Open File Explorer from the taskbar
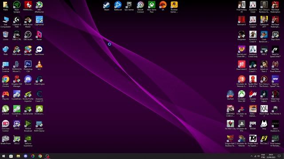The image size is (284, 159). (18, 156)
